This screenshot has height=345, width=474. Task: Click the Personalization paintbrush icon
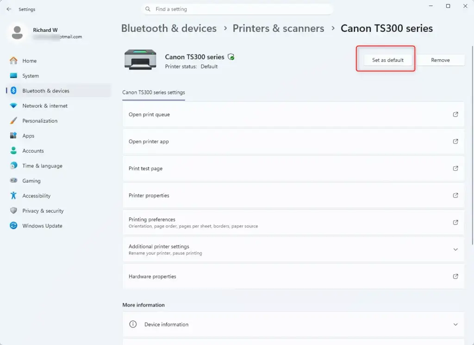[13, 121]
